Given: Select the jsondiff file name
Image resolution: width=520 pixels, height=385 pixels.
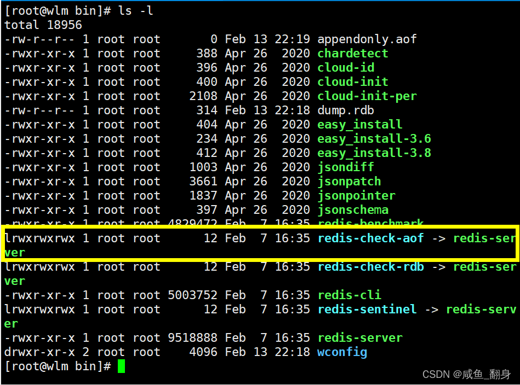Looking at the screenshot, I should coord(346,167).
